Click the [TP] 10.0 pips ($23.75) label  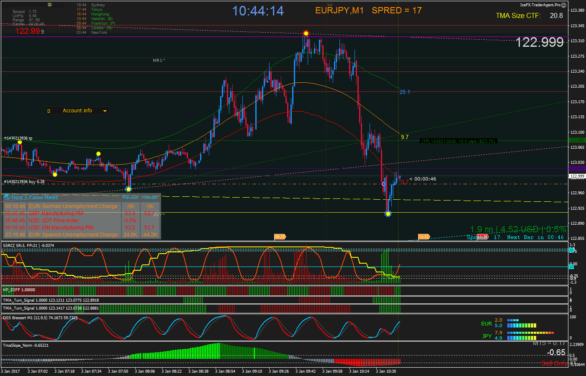pos(458,141)
